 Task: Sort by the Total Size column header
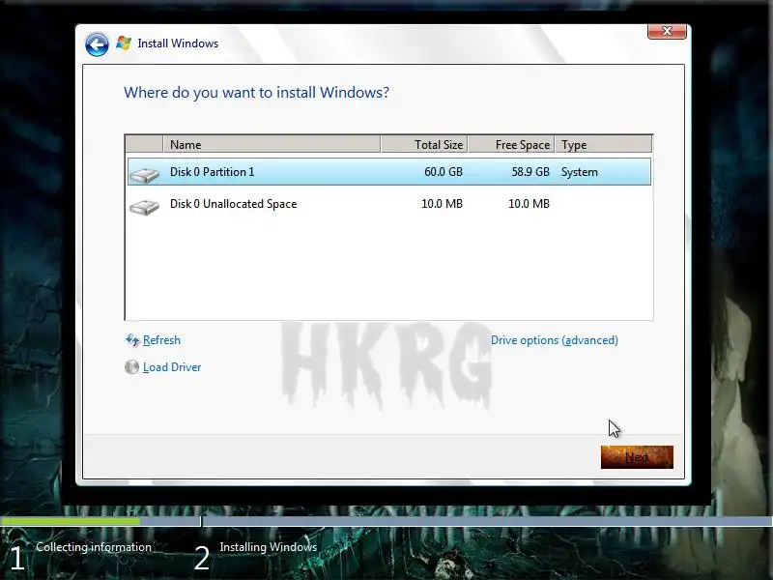tap(424, 144)
